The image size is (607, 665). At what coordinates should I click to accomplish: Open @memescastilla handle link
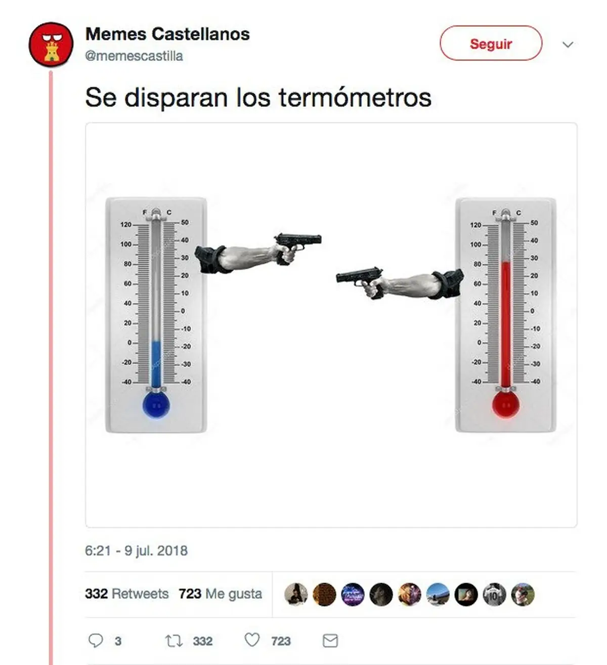click(134, 56)
